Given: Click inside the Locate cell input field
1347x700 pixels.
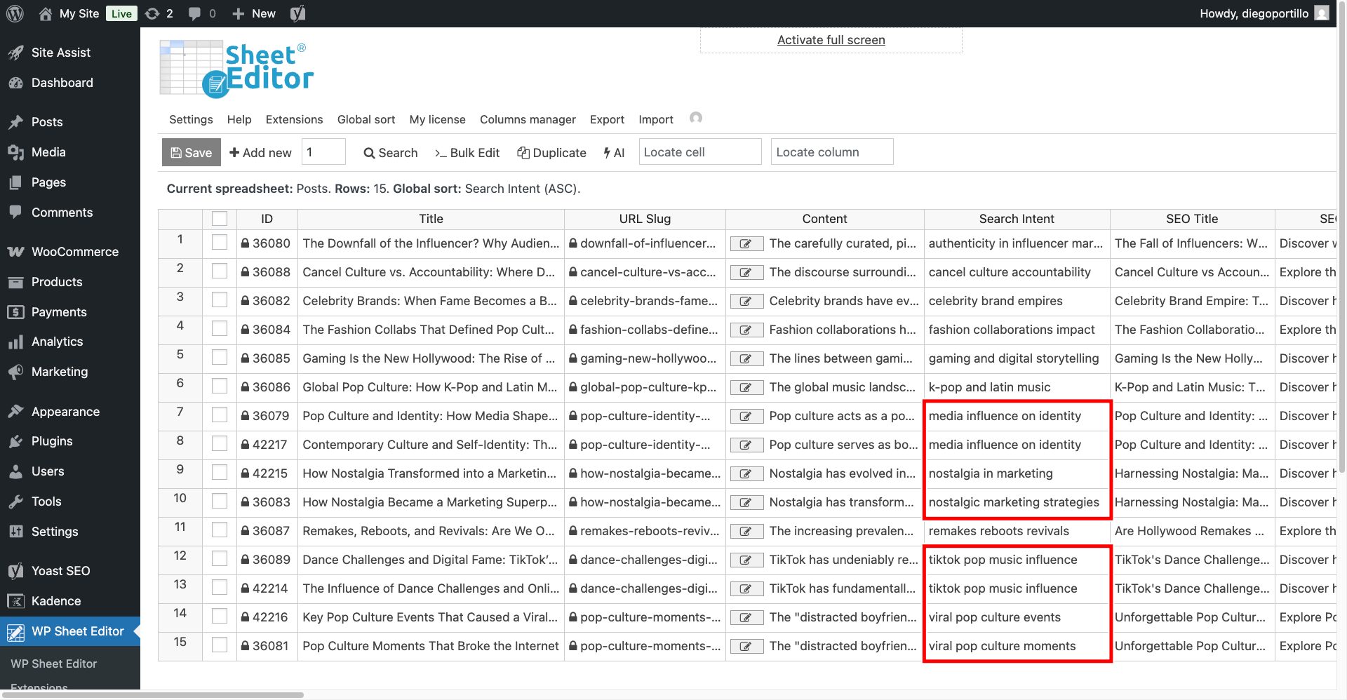Looking at the screenshot, I should 699,152.
